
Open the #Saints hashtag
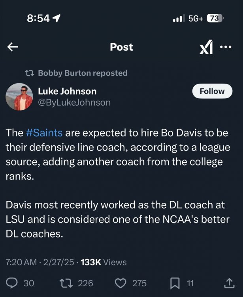[44, 133]
